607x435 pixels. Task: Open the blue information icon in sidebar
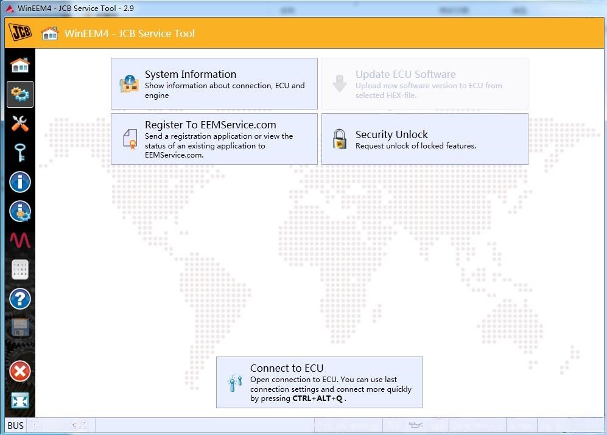pyautogui.click(x=20, y=182)
